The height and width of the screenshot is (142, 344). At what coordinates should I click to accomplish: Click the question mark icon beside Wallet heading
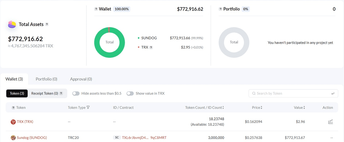(x=96, y=9)
